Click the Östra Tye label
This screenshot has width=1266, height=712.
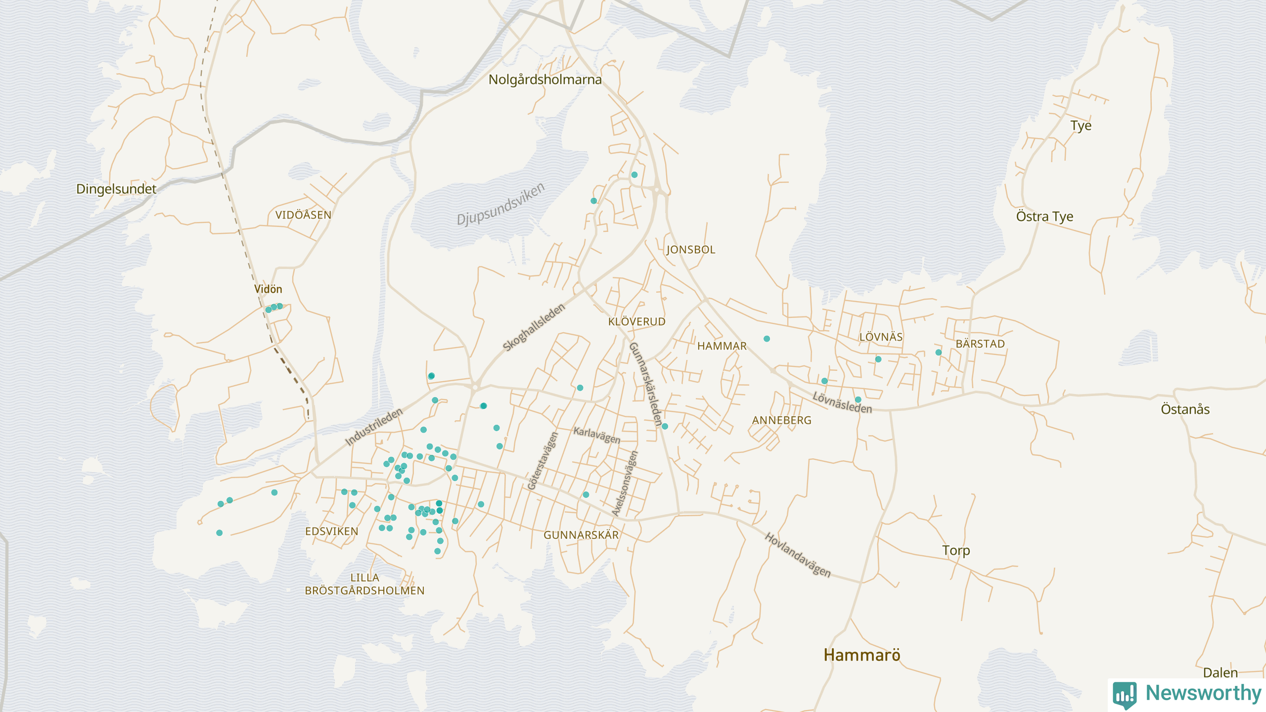coord(1044,217)
